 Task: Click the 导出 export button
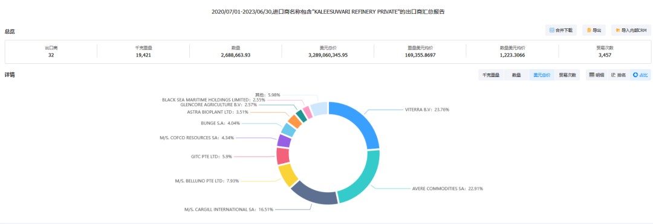pos(594,30)
